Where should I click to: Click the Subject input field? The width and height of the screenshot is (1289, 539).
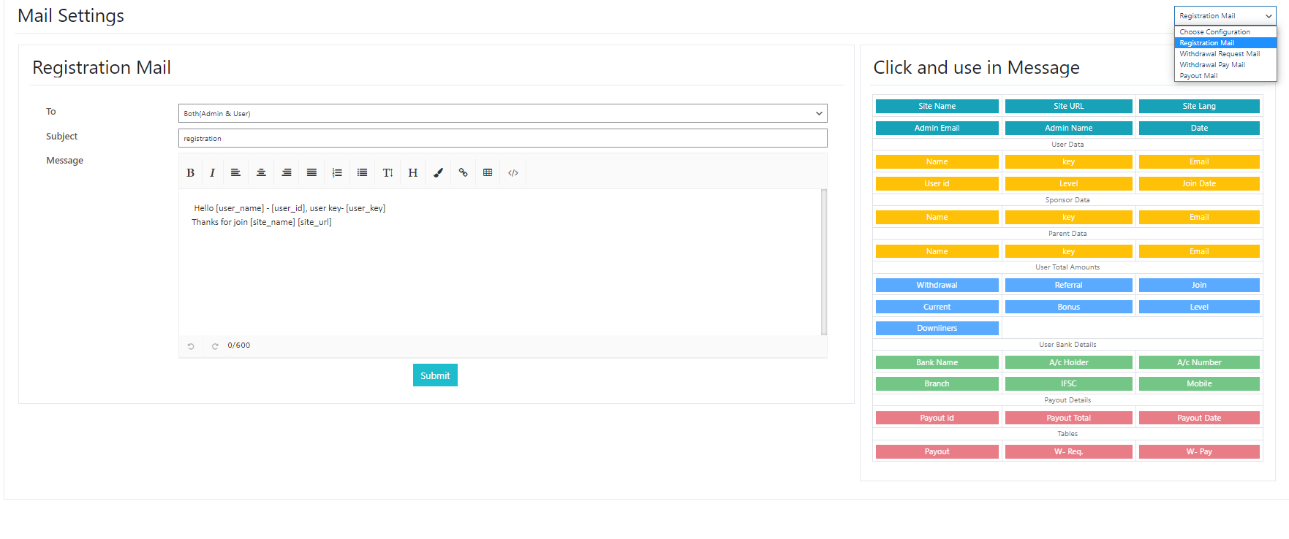point(502,138)
